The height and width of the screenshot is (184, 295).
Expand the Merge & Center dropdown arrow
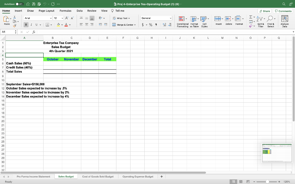pos(135,25)
